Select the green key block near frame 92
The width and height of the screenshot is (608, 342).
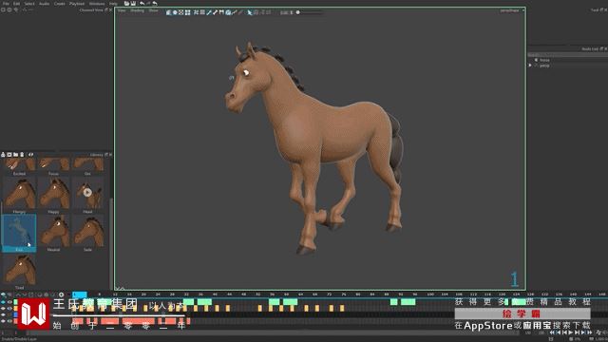click(408, 302)
